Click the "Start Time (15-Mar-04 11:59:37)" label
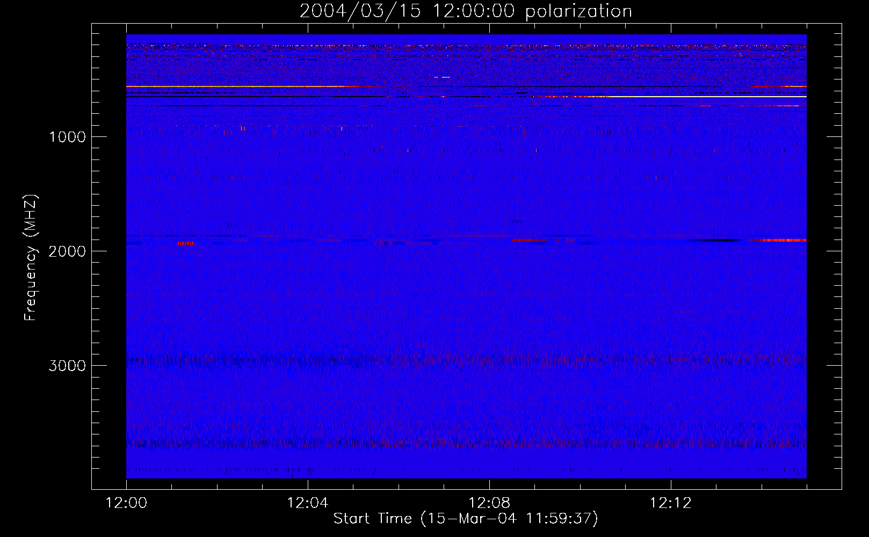Image resolution: width=869 pixels, height=537 pixels. pos(466,519)
